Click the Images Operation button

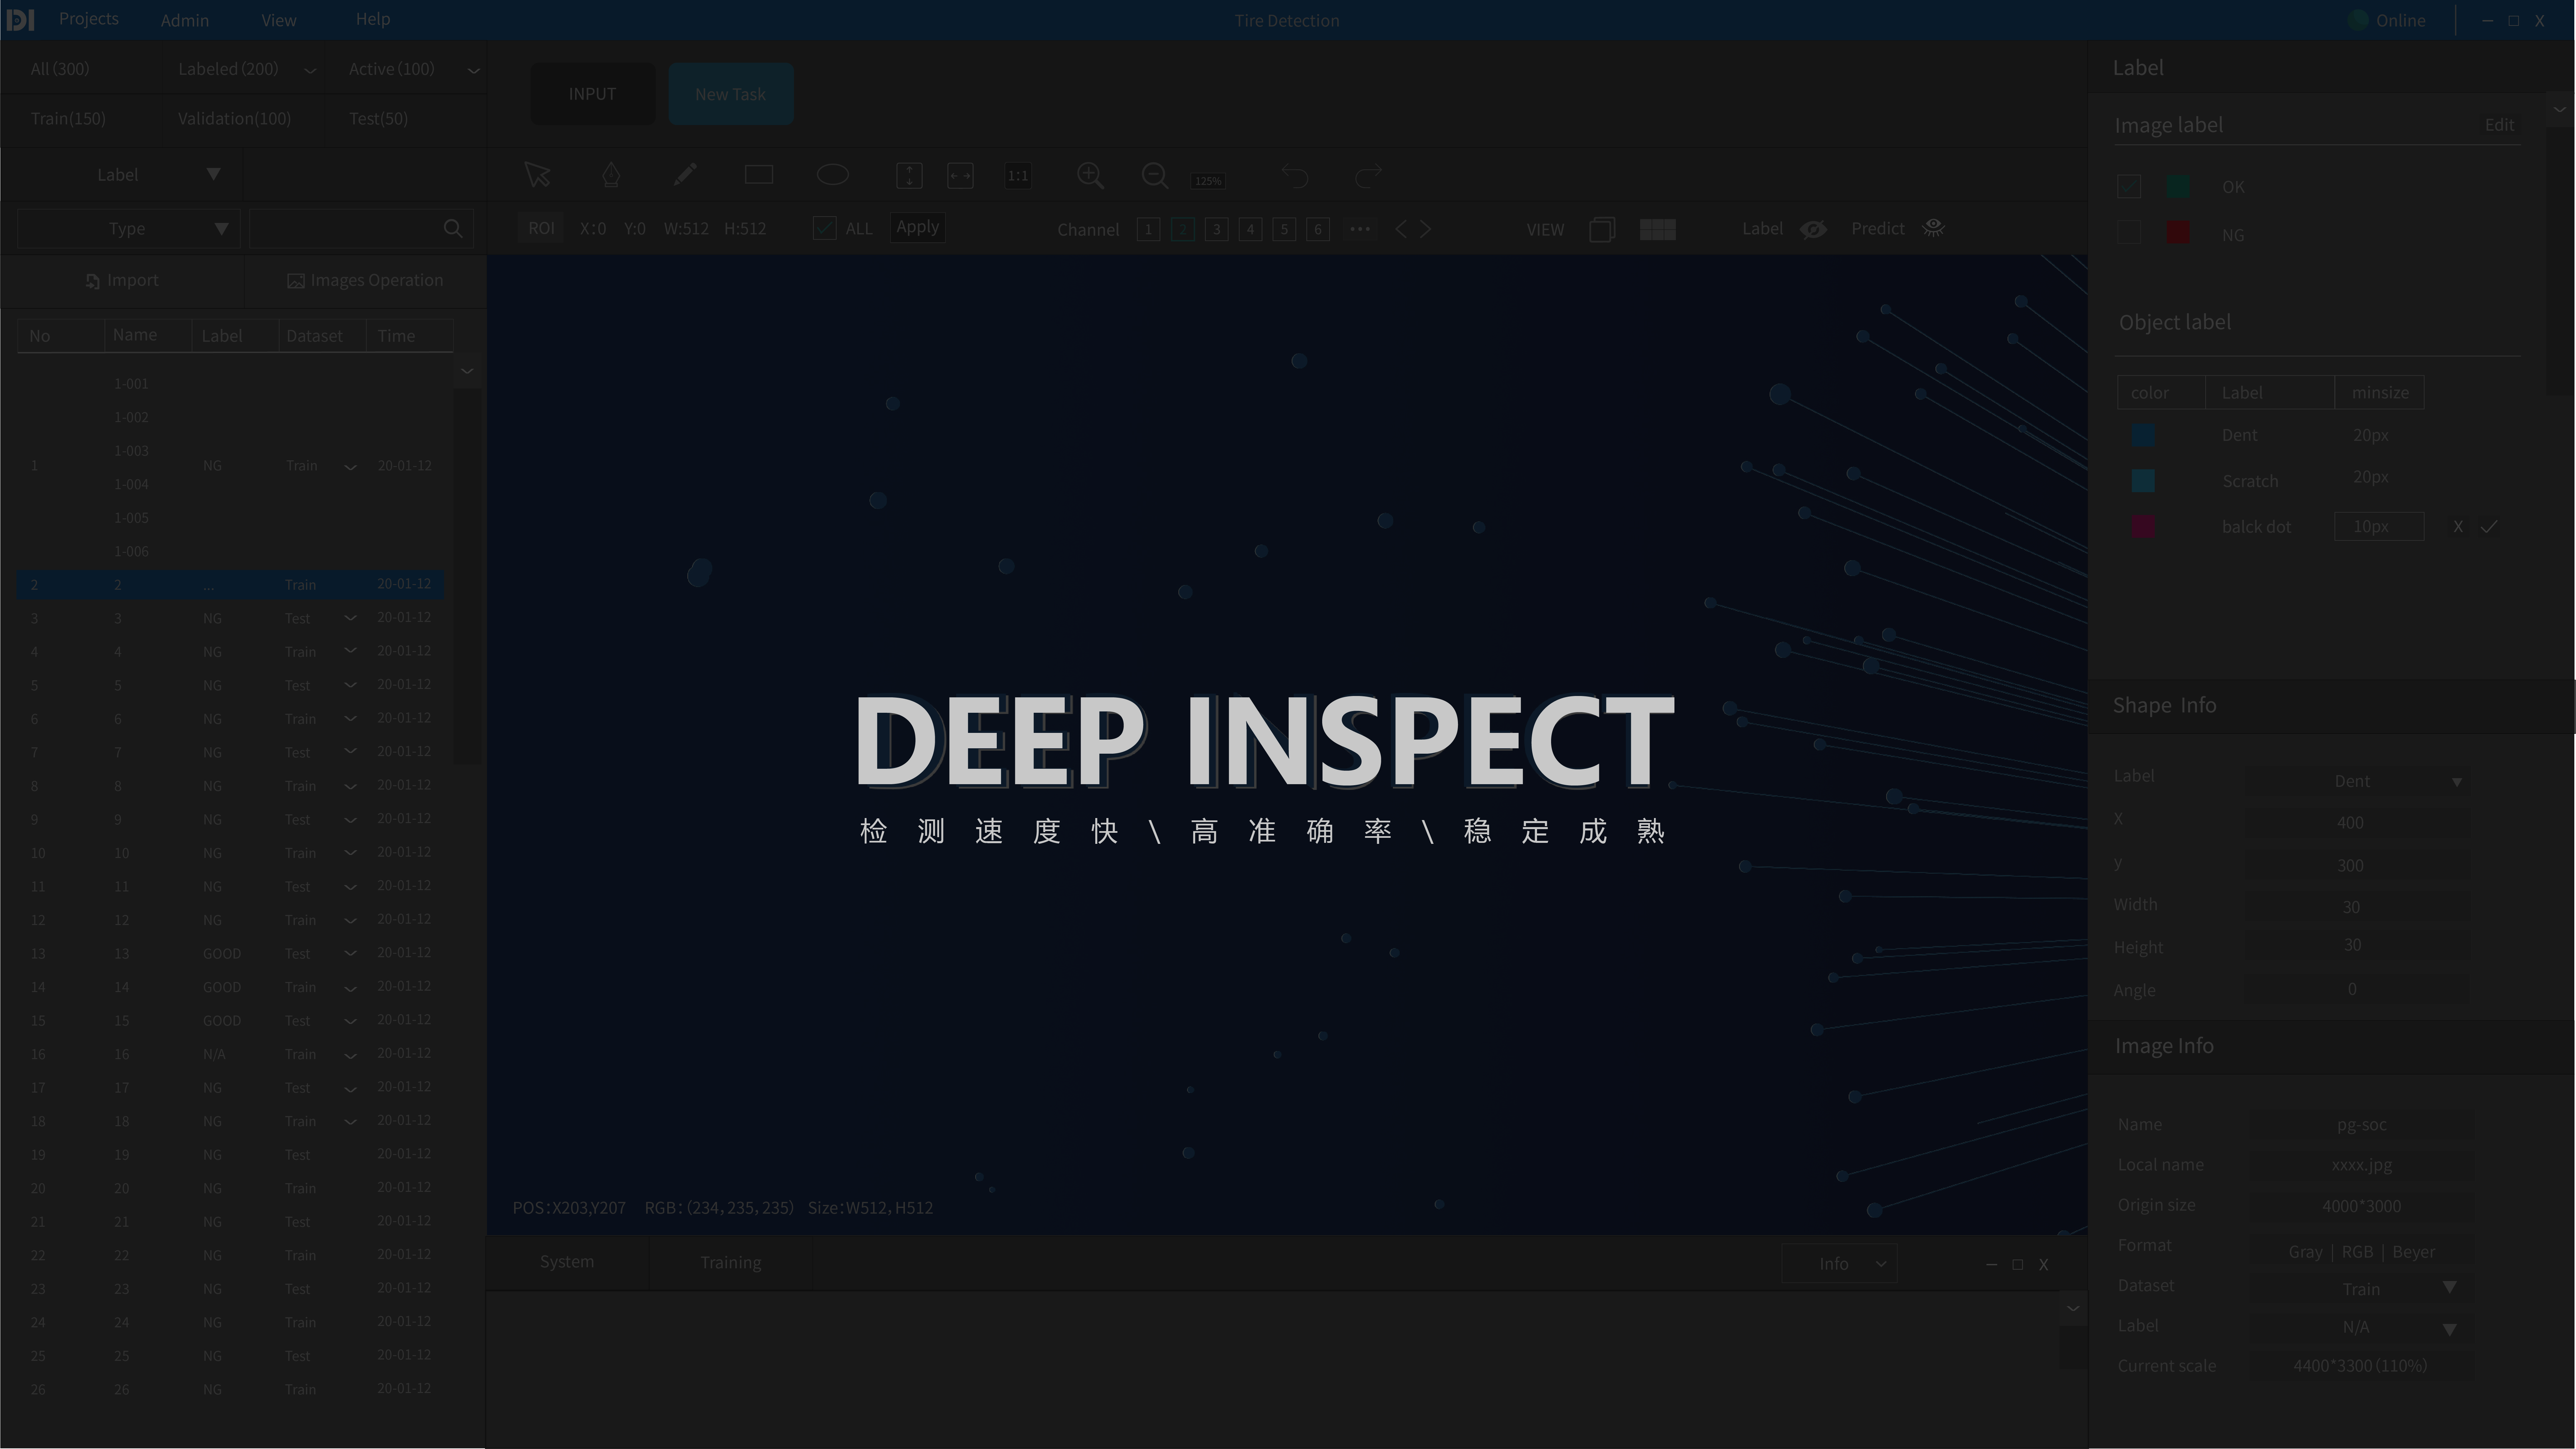coord(365,281)
